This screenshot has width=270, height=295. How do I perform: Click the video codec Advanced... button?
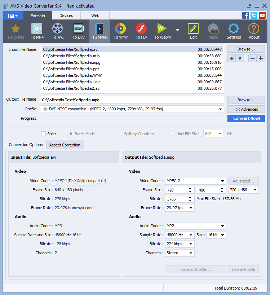coord(243,181)
